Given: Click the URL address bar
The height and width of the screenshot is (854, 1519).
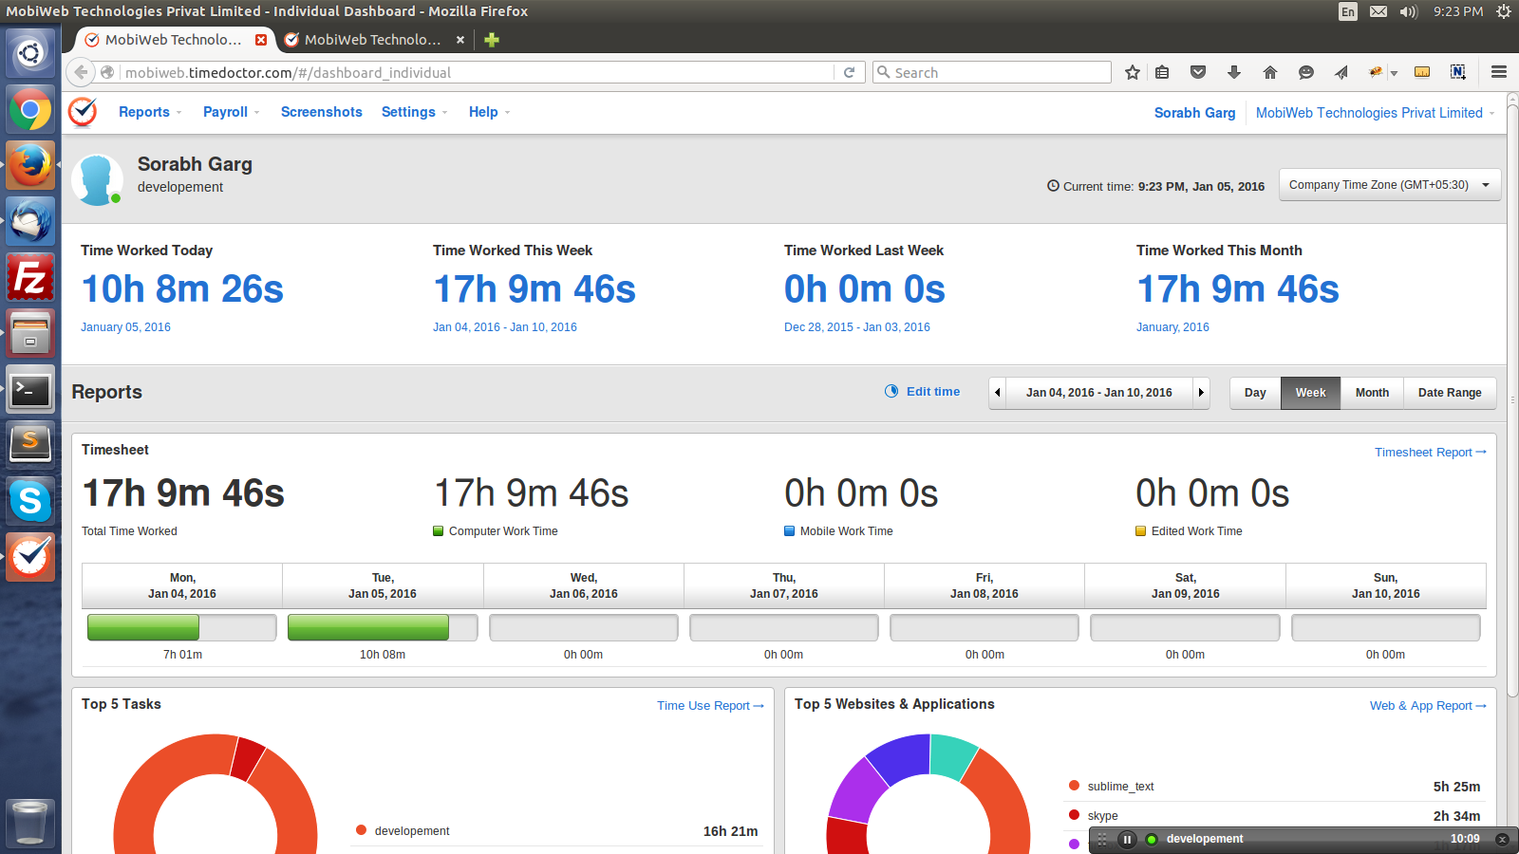Looking at the screenshot, I should pyautogui.click(x=475, y=72).
